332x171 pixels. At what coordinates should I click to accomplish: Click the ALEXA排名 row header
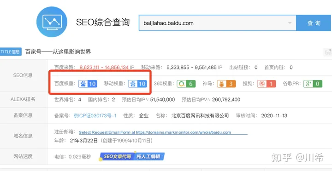coord(23,99)
